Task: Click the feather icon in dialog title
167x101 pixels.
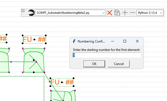Action: coord(74,41)
